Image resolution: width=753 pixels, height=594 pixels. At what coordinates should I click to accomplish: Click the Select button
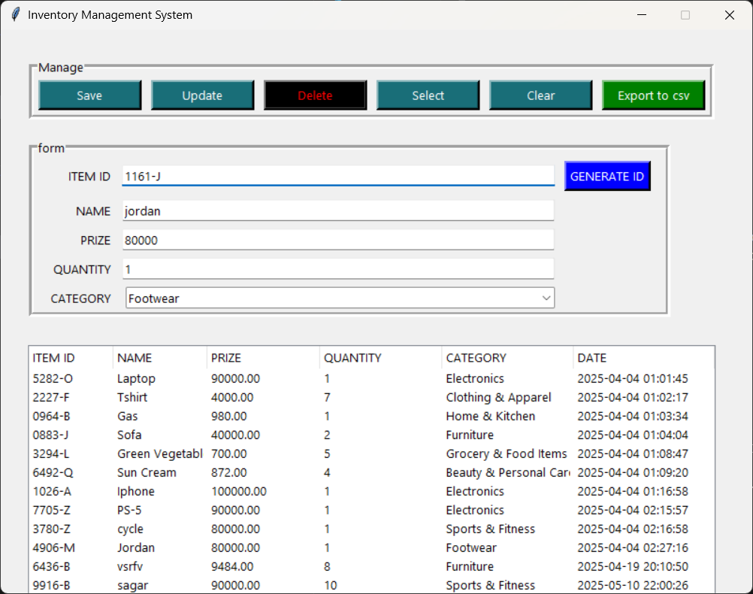(428, 95)
